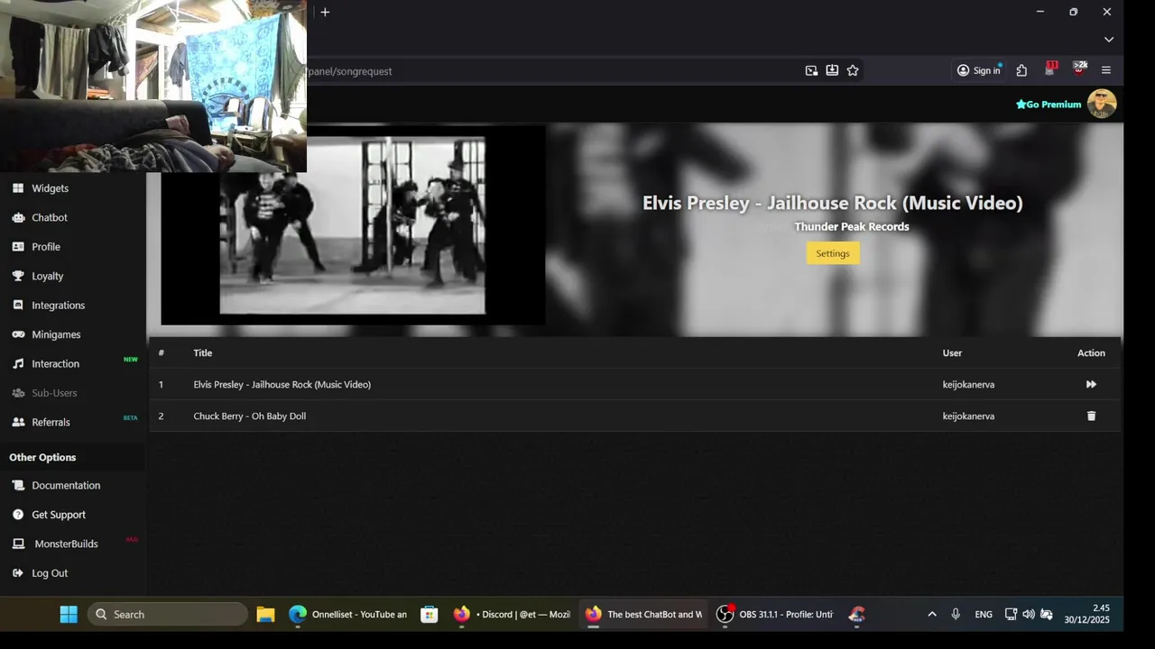Open the Windows Start menu

(x=69, y=614)
